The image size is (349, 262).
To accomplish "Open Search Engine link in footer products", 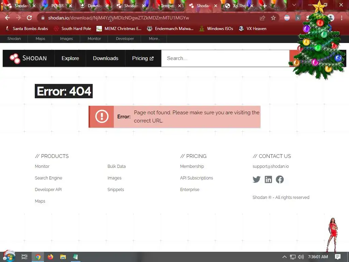I will (48, 178).
